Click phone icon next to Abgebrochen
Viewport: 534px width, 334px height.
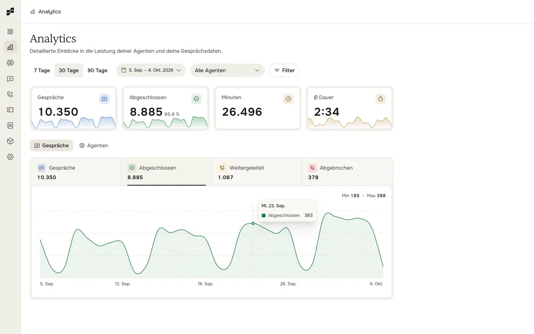pyautogui.click(x=313, y=168)
